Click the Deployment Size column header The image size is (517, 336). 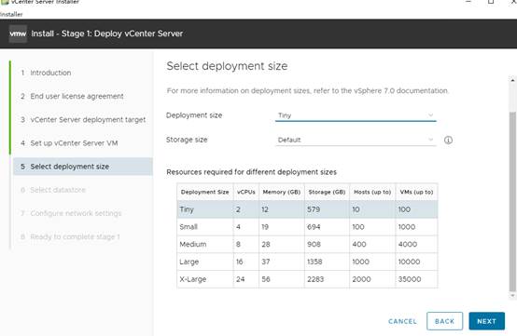(x=204, y=192)
